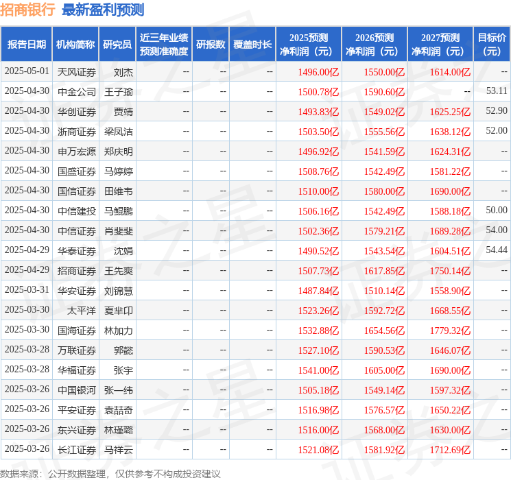The image size is (511, 480).
Task: Click the 1779.32亿 forecast by 国海证券
Action: point(449,330)
